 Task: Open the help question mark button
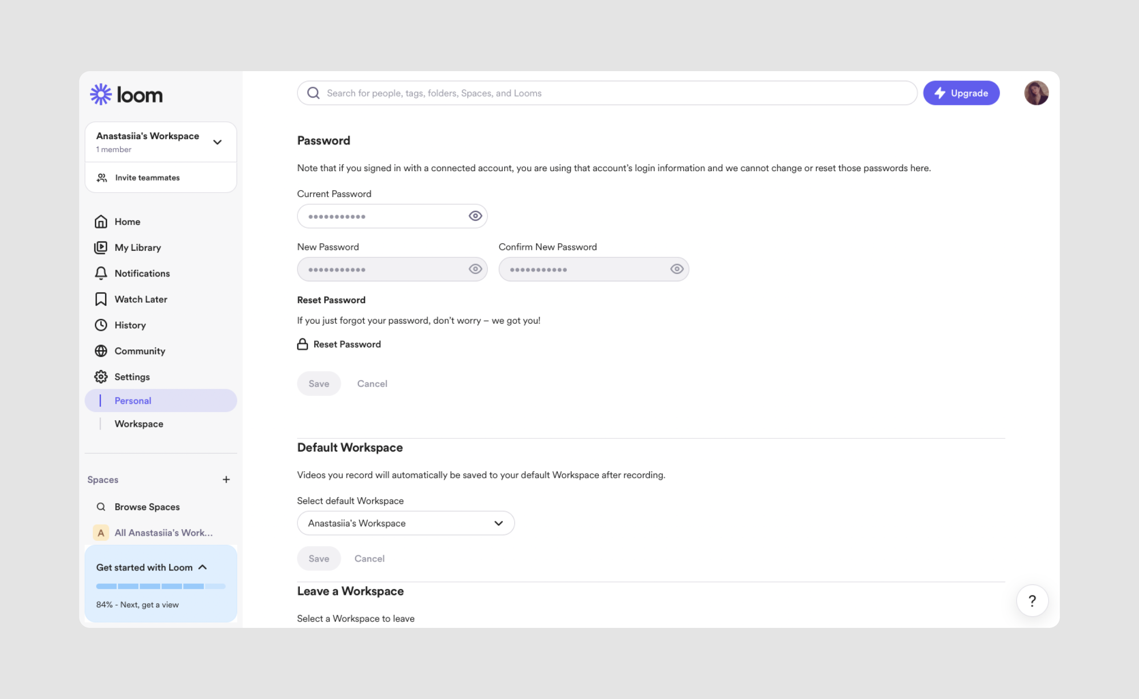point(1032,601)
